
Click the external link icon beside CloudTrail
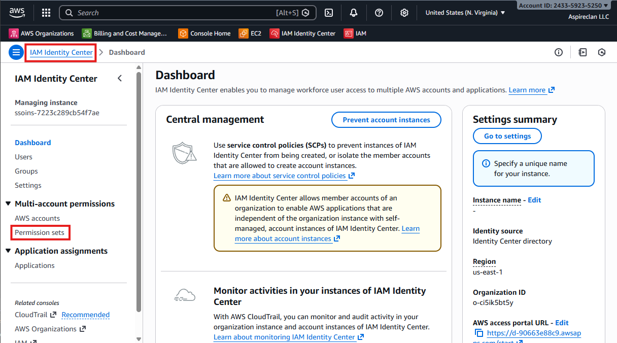coord(53,315)
